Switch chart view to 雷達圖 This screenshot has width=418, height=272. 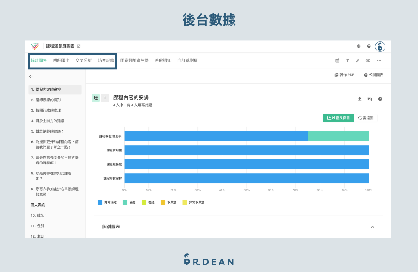[x=365, y=118]
